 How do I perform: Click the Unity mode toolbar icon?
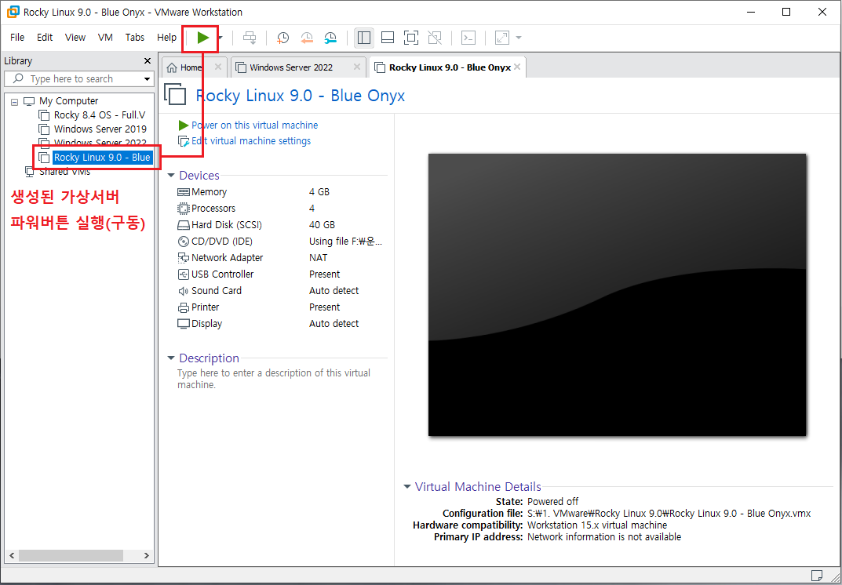[x=435, y=38]
